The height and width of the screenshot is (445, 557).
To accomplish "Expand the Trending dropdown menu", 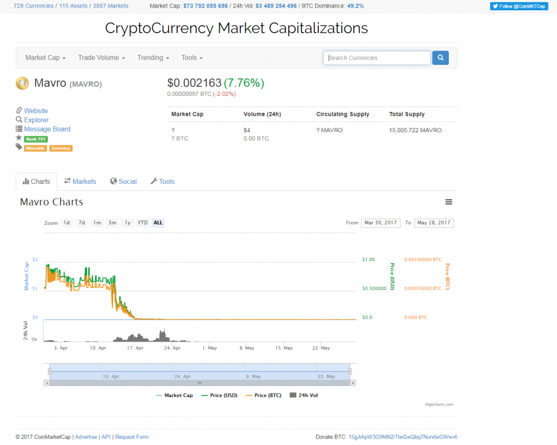I will (x=153, y=58).
